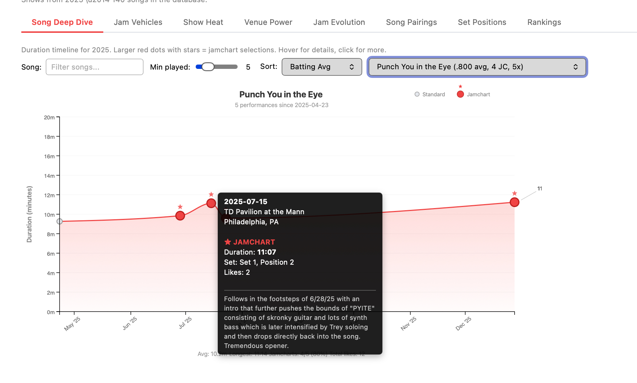This screenshot has height=383, width=637.
Task: Click the star above the late June dot
Action: pos(180,207)
